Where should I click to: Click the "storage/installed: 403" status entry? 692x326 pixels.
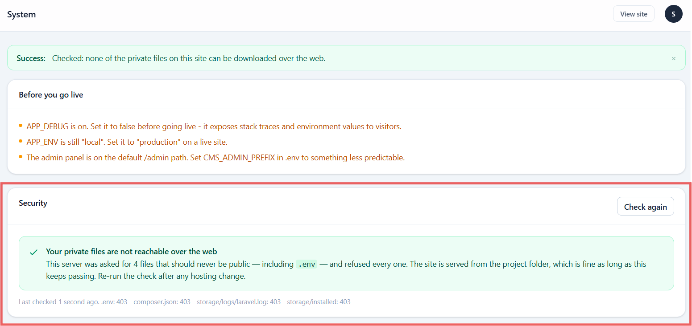click(x=319, y=302)
